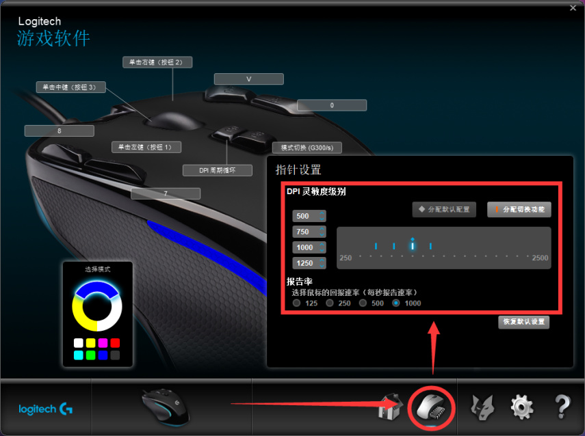
Task: Open on-board memory pointer settings icon
Action: coord(430,407)
